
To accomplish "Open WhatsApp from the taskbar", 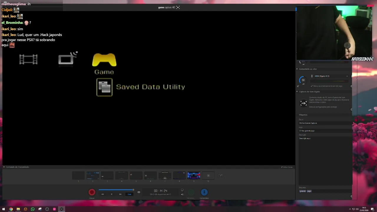I will [x=33, y=209].
